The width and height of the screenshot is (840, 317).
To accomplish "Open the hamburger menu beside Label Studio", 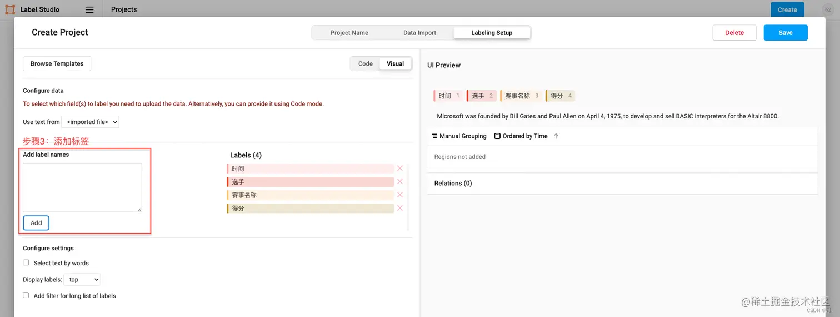I will tap(89, 9).
